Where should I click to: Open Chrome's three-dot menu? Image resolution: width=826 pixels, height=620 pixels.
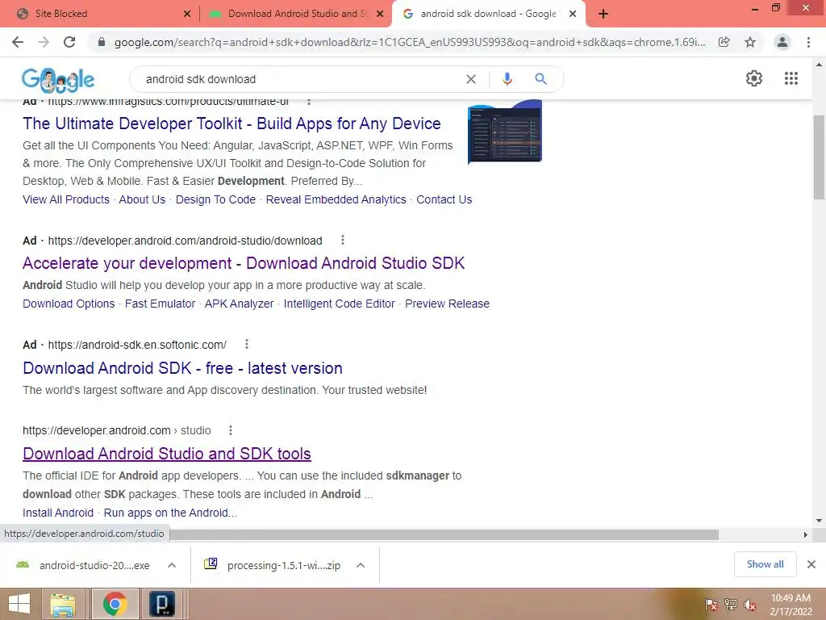pyautogui.click(x=808, y=42)
